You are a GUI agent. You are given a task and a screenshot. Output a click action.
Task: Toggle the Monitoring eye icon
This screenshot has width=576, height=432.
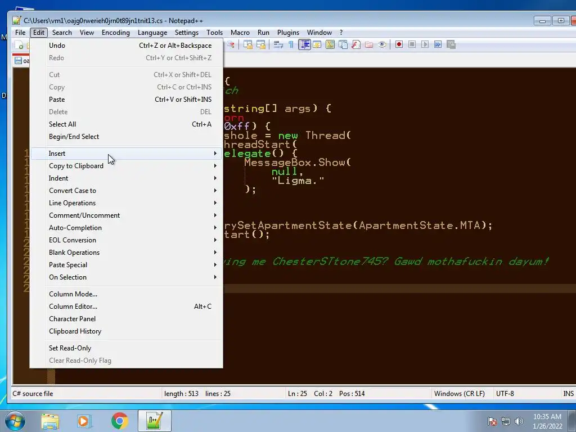pyautogui.click(x=382, y=45)
